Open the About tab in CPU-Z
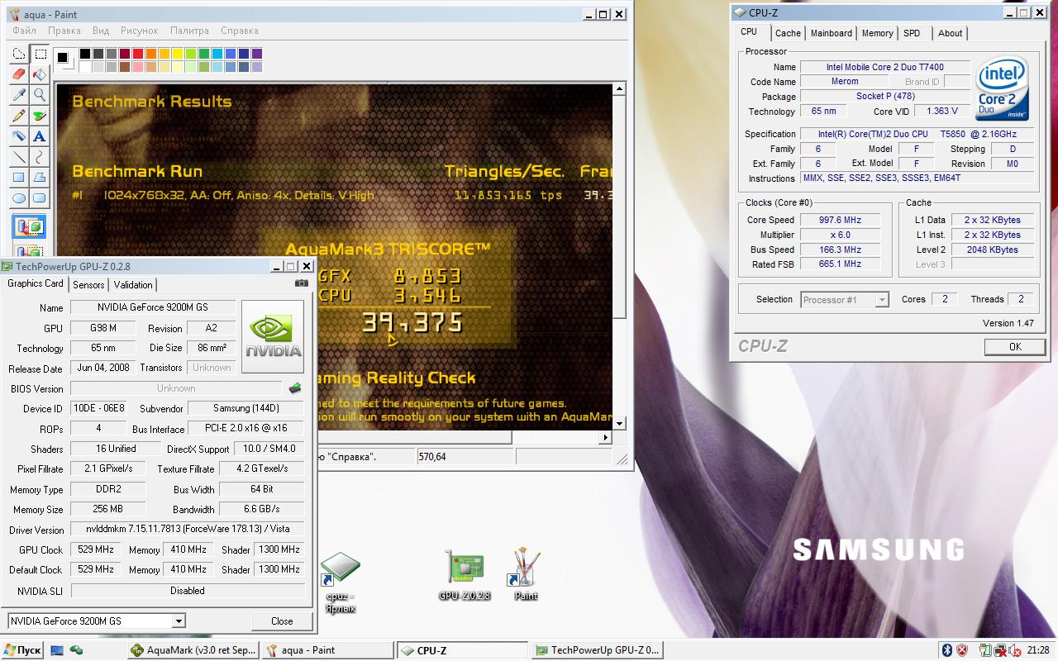Image resolution: width=1058 pixels, height=661 pixels. (950, 33)
